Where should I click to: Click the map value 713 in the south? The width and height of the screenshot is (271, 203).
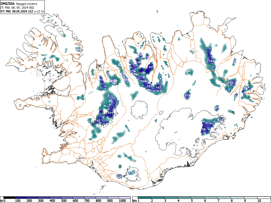132,172
